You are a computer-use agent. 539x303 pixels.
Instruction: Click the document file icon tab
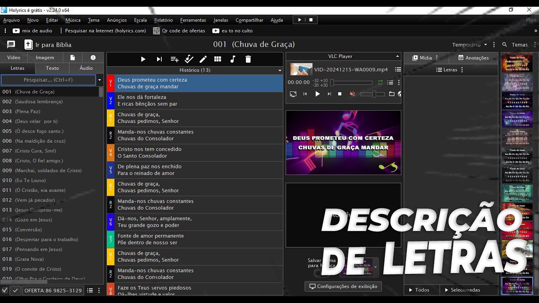pyautogui.click(x=73, y=58)
